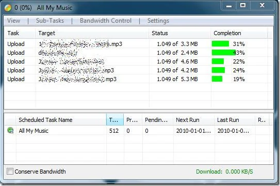Image resolution: width=280 pixels, height=186 pixels.
Task: Maximize the All My Music window
Action: 243,5
